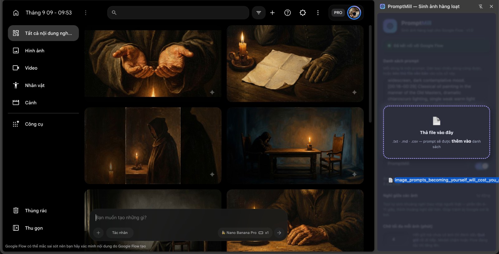Open the help question mark icon
499x254 pixels.
288,13
